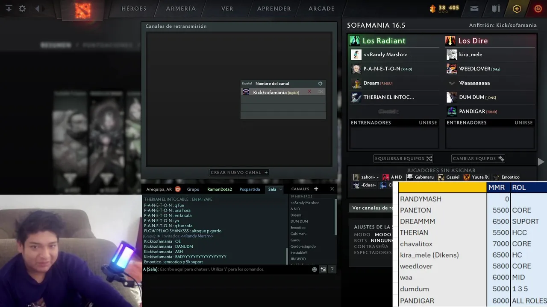
Task: Click Los Radiant team icon
Action: (355, 41)
